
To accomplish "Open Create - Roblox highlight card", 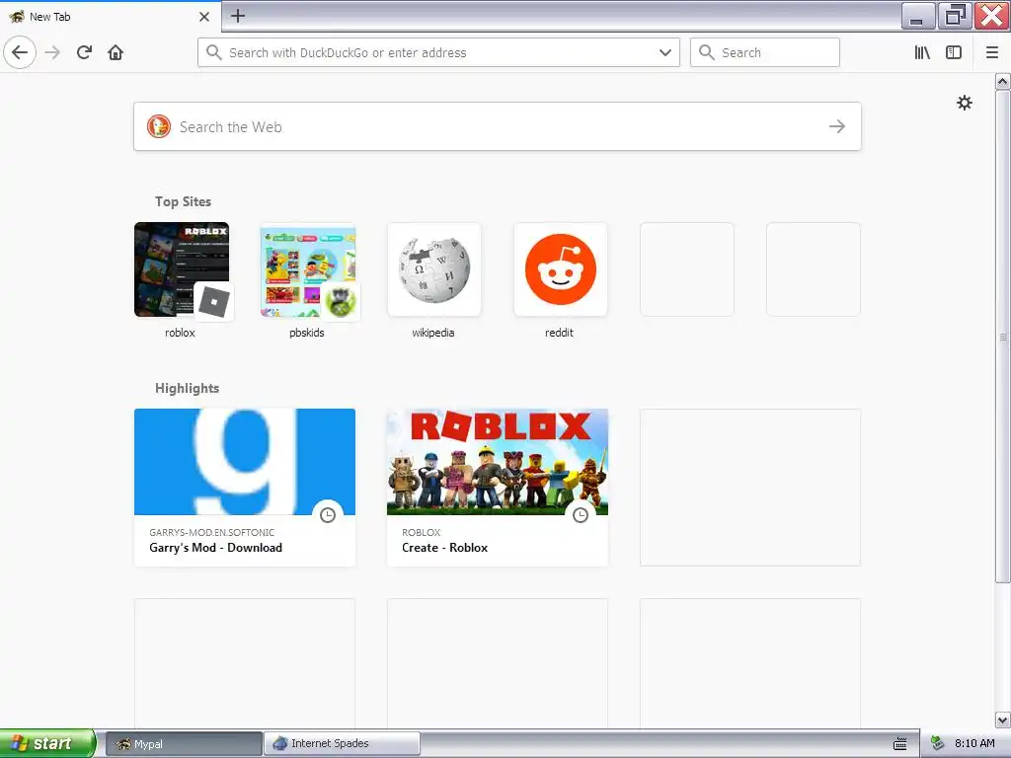I will (x=498, y=488).
